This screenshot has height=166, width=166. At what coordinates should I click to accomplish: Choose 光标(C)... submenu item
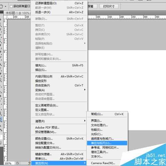point(107,134)
